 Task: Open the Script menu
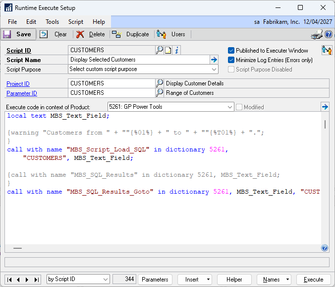point(76,22)
